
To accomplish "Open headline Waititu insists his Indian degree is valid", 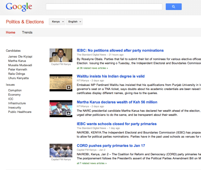I will (111, 76).
